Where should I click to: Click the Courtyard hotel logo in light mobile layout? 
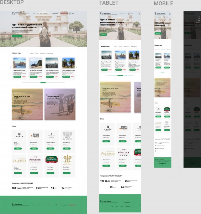167,109
